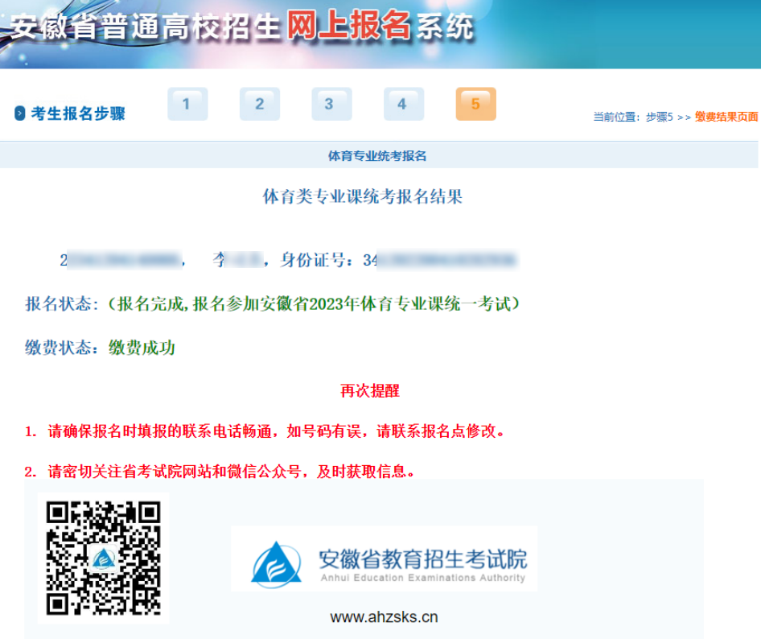The image size is (761, 639).
Task: Click the step 1 button
Action: coord(187,104)
